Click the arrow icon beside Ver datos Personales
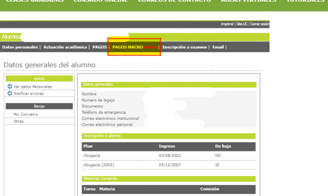The width and height of the screenshot is (328, 196). (10, 86)
